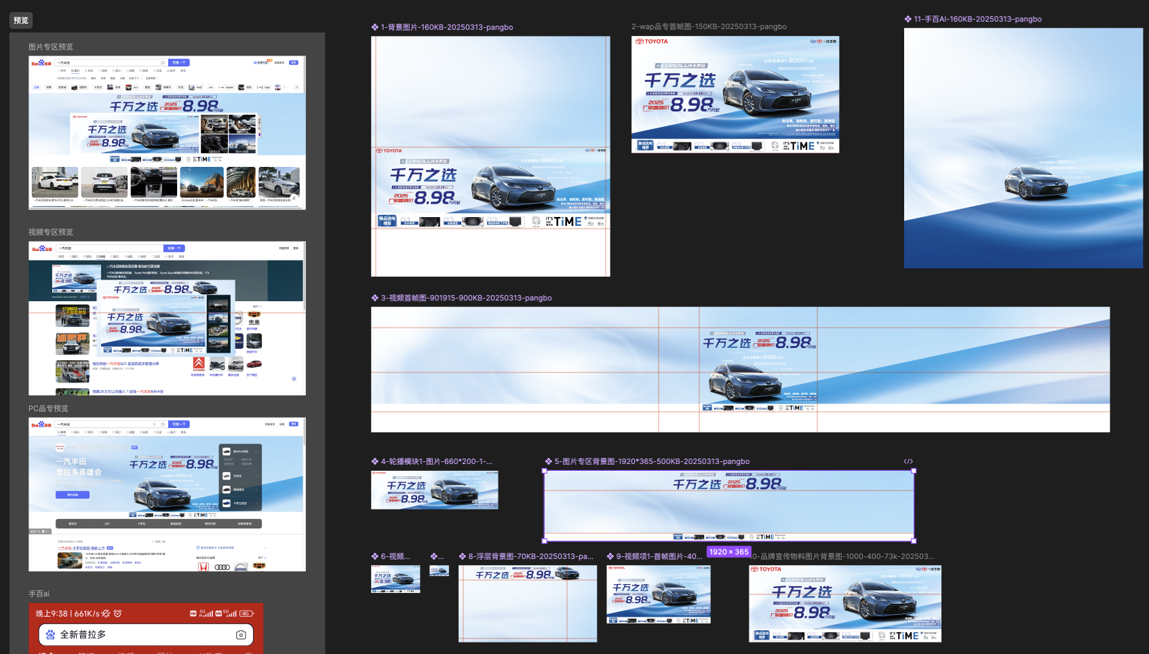The width and height of the screenshot is (1149, 654).
Task: Select the frame label 5-图片专区背景图-1920*365-500KB
Action: 652,461
